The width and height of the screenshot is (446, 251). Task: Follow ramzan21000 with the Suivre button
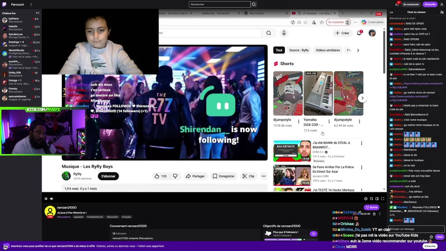pyautogui.click(x=371, y=207)
